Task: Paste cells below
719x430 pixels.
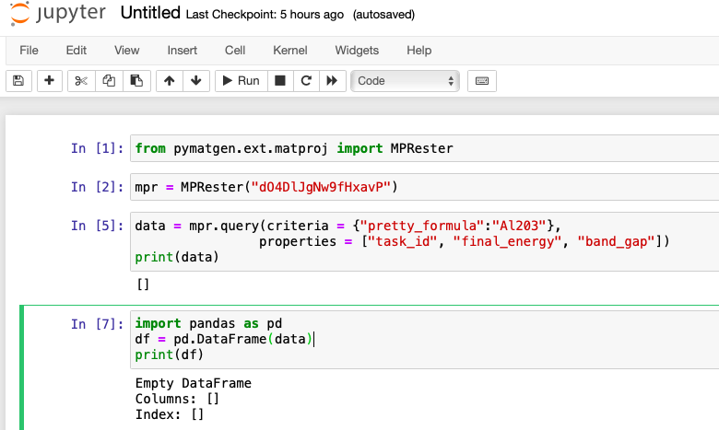Action: 136,81
